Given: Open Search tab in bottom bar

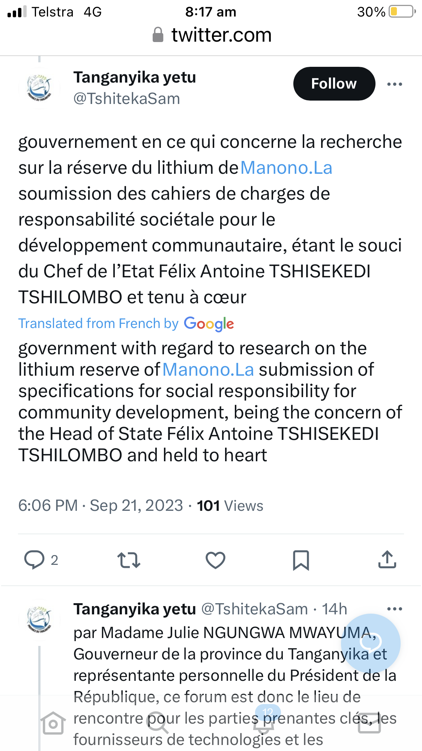Looking at the screenshot, I should 158,723.
